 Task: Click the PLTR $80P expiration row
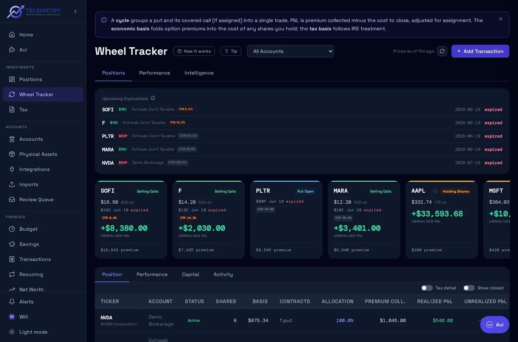click(302, 136)
